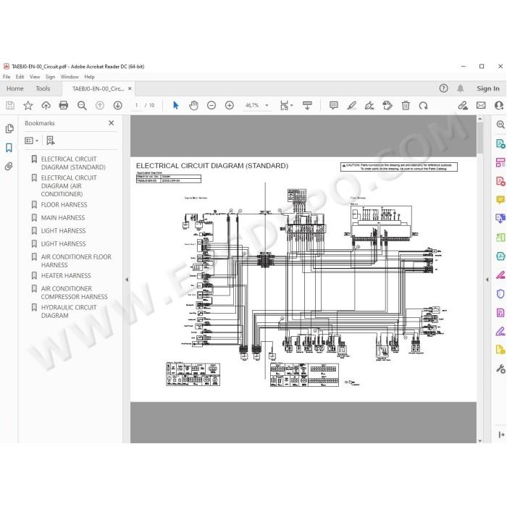This screenshot has width=507, height=507.
Task: Open the notifications bell
Action: (x=461, y=88)
